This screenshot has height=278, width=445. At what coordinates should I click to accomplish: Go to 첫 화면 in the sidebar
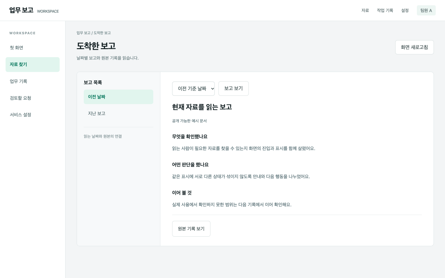[x=32, y=48]
